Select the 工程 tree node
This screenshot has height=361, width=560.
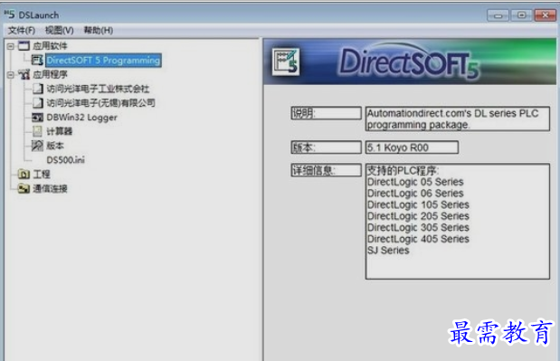click(x=42, y=175)
